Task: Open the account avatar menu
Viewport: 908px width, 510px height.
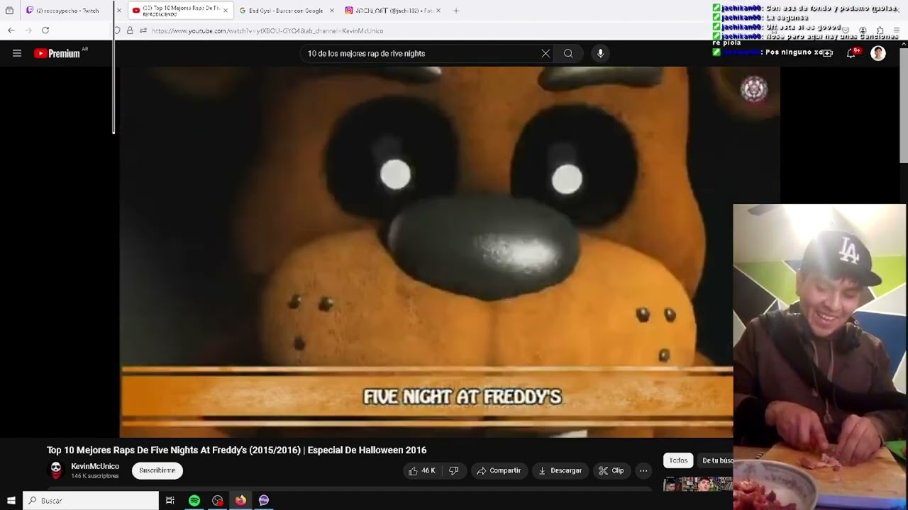Action: pos(878,53)
